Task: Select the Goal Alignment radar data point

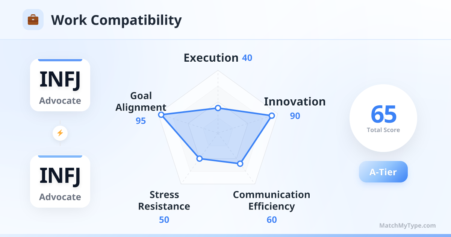Action: (x=161, y=115)
